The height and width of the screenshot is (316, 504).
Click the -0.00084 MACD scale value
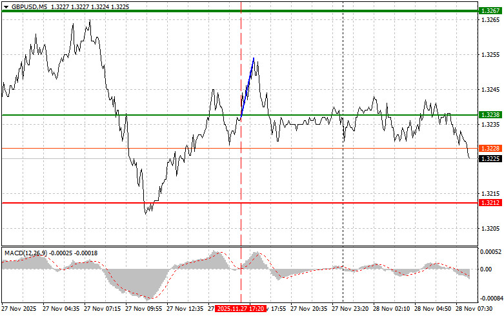pyautogui.click(x=489, y=298)
